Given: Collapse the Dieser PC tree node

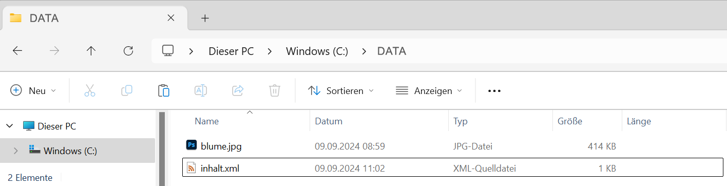Looking at the screenshot, I should 10,126.
